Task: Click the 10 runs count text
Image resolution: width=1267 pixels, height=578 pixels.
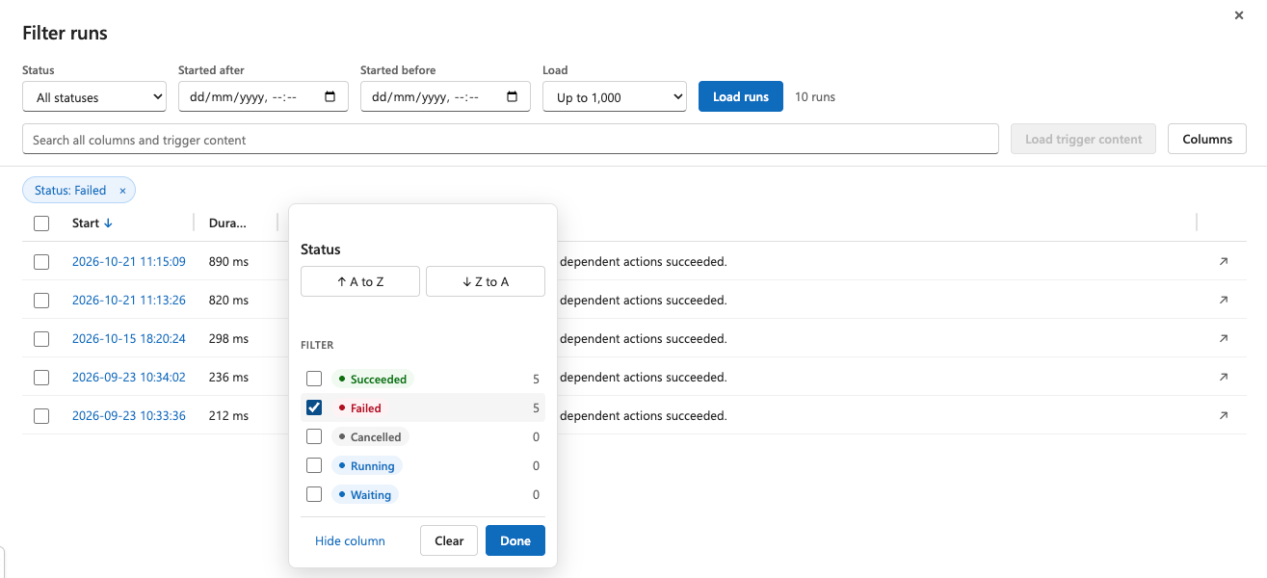Action: point(815,96)
